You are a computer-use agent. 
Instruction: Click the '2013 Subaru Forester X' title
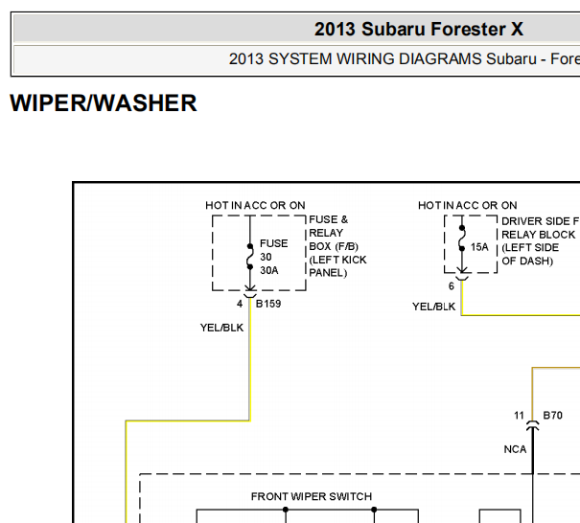click(419, 29)
